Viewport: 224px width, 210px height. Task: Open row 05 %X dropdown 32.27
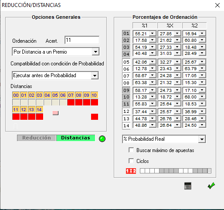point(177,62)
